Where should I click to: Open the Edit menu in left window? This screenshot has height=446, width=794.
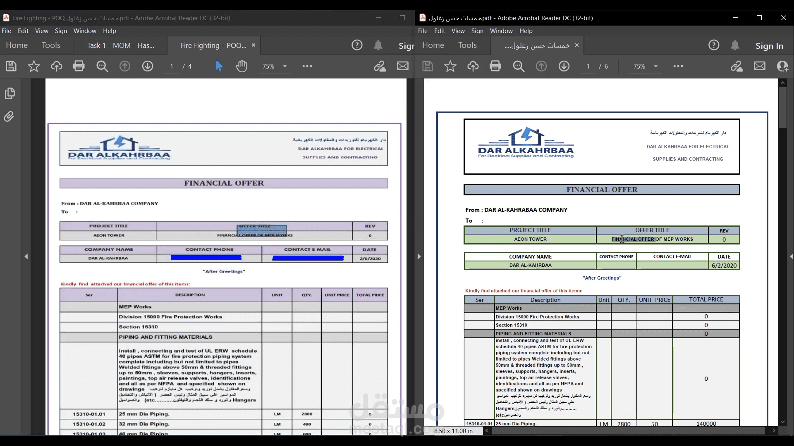pos(23,31)
